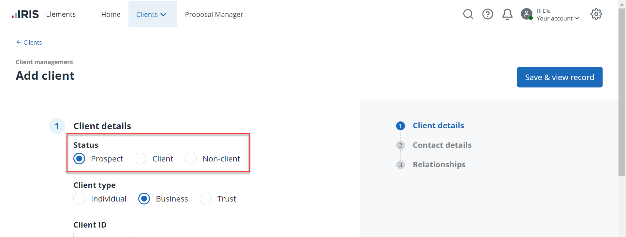The image size is (626, 237).
Task: Click Save & view record button
Action: pos(559,77)
